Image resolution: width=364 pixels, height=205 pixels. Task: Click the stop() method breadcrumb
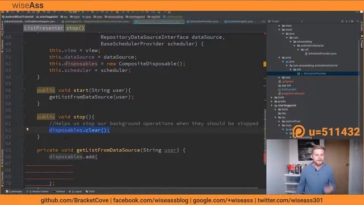[x=75, y=28]
